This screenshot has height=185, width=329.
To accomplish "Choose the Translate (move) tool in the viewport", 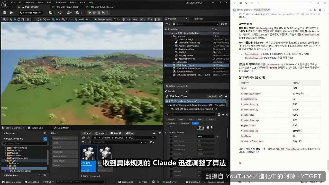I will pyautogui.click(x=15, y=19).
